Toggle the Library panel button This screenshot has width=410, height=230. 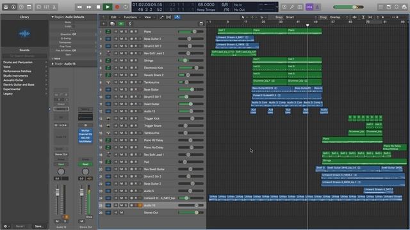click(x=6, y=7)
